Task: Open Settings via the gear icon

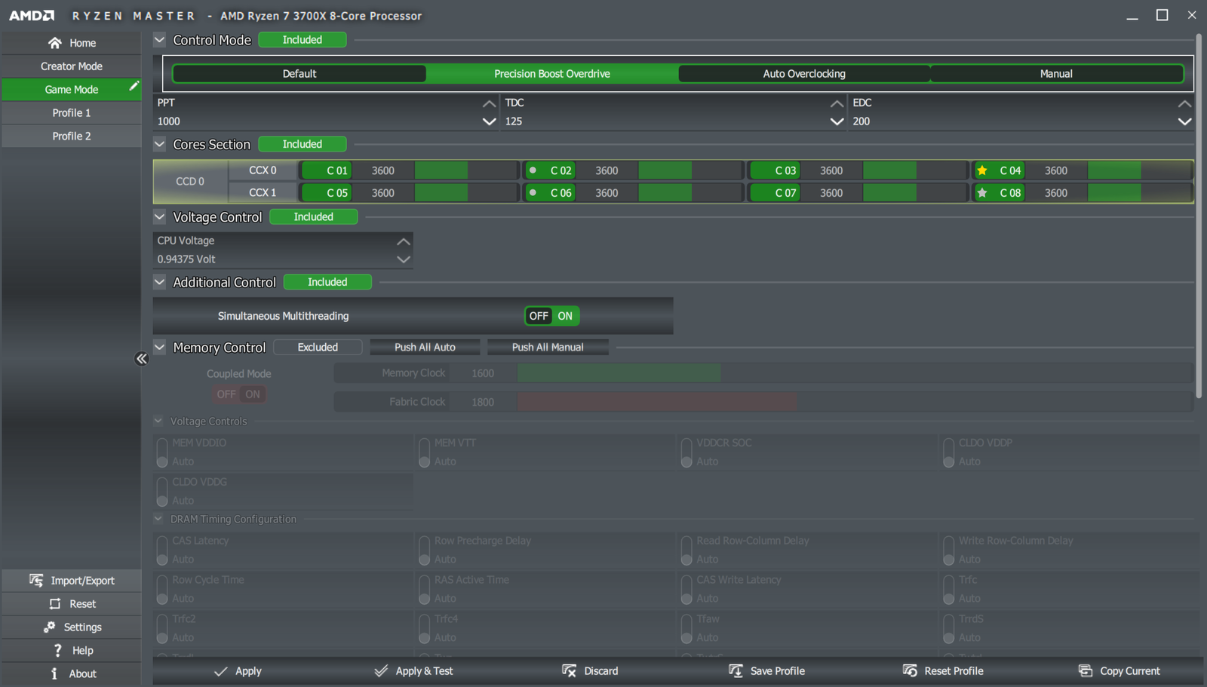Action: [50, 627]
